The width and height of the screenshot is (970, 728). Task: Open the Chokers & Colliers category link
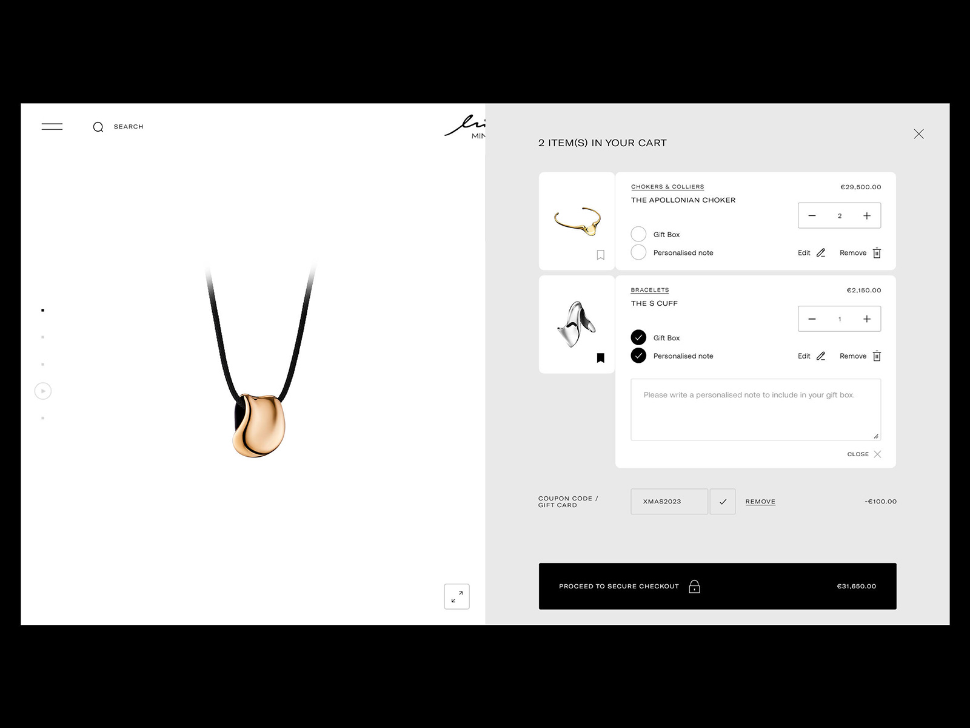[x=667, y=187]
